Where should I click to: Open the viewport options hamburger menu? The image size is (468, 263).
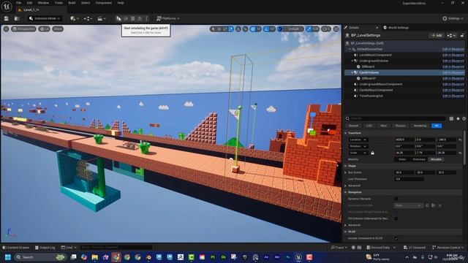tap(7, 29)
